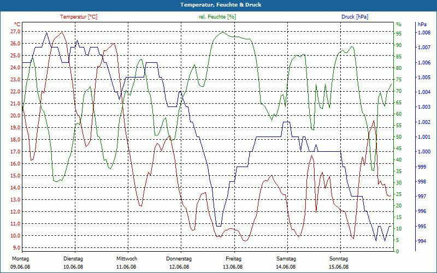437x273 pixels.
Task: Click the '65' humidity axis value
Action: (x=399, y=103)
